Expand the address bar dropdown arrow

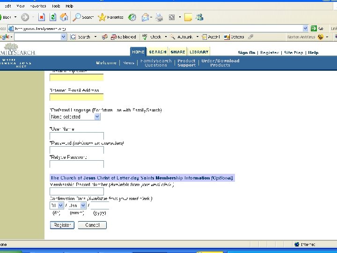[305, 29]
